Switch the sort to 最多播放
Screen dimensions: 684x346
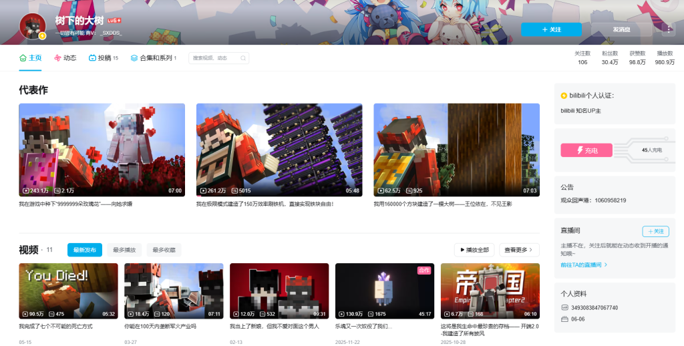124,250
